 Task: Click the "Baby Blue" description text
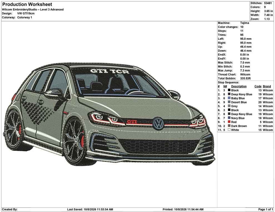[x=238, y=98]
